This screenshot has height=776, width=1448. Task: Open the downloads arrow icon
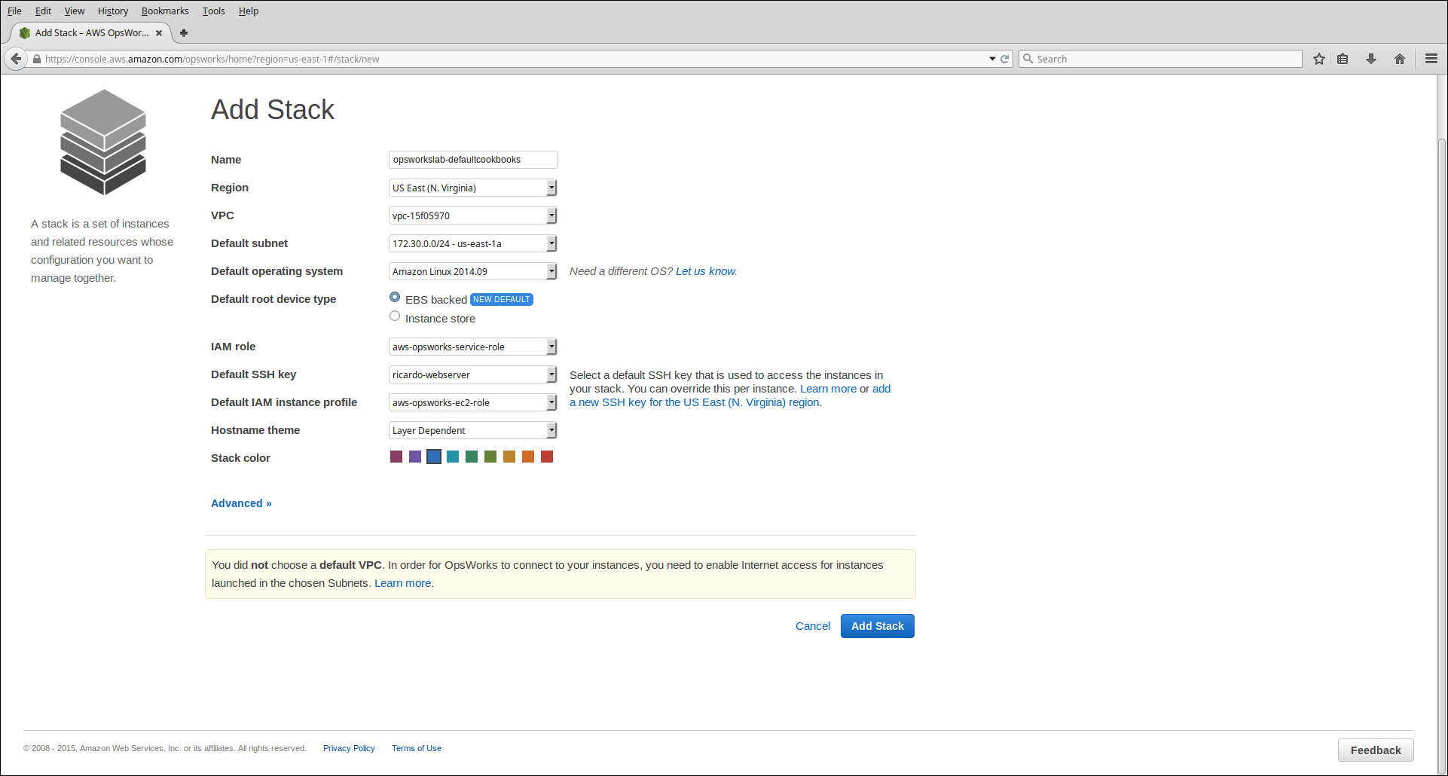click(x=1371, y=59)
